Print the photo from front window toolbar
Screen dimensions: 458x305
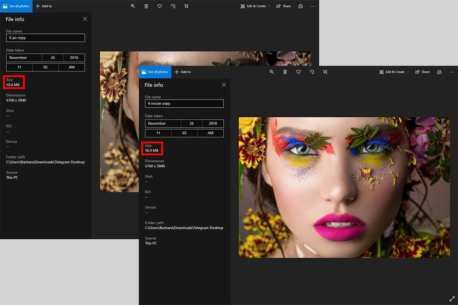point(439,72)
